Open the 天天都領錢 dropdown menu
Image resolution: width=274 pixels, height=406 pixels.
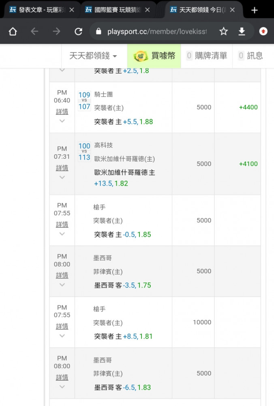click(x=93, y=56)
